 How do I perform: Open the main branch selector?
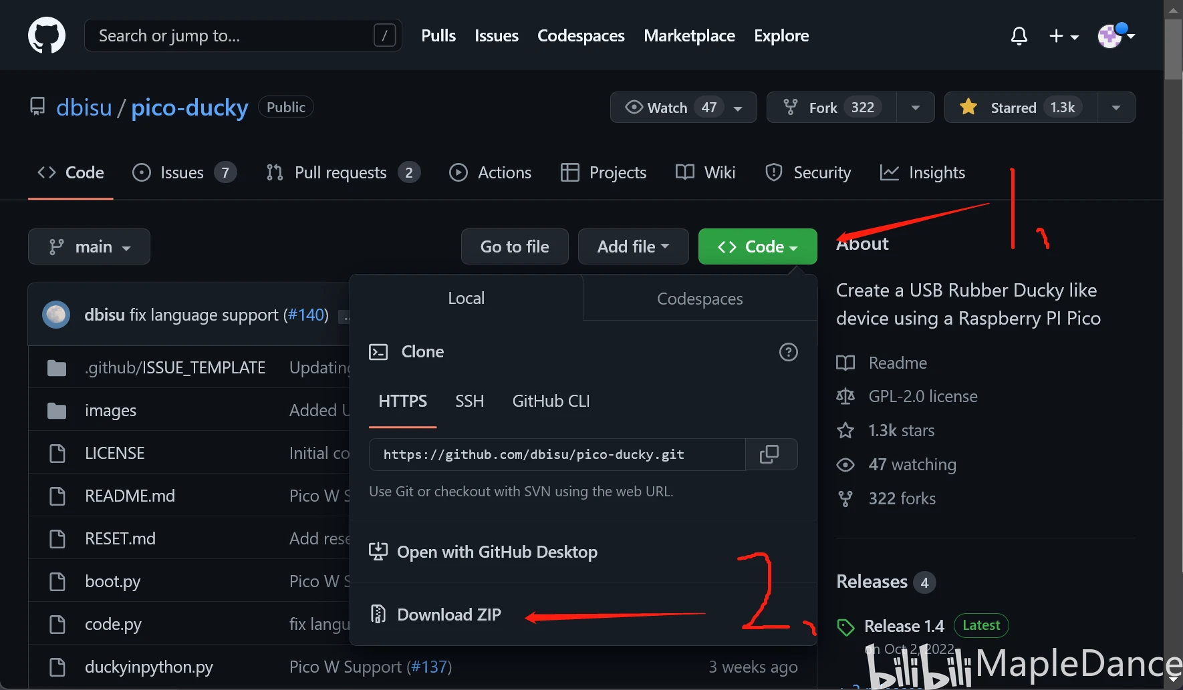click(x=89, y=246)
